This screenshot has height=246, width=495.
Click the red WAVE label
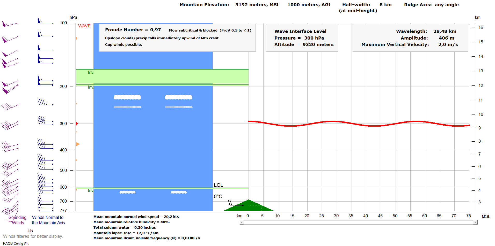(84, 26)
